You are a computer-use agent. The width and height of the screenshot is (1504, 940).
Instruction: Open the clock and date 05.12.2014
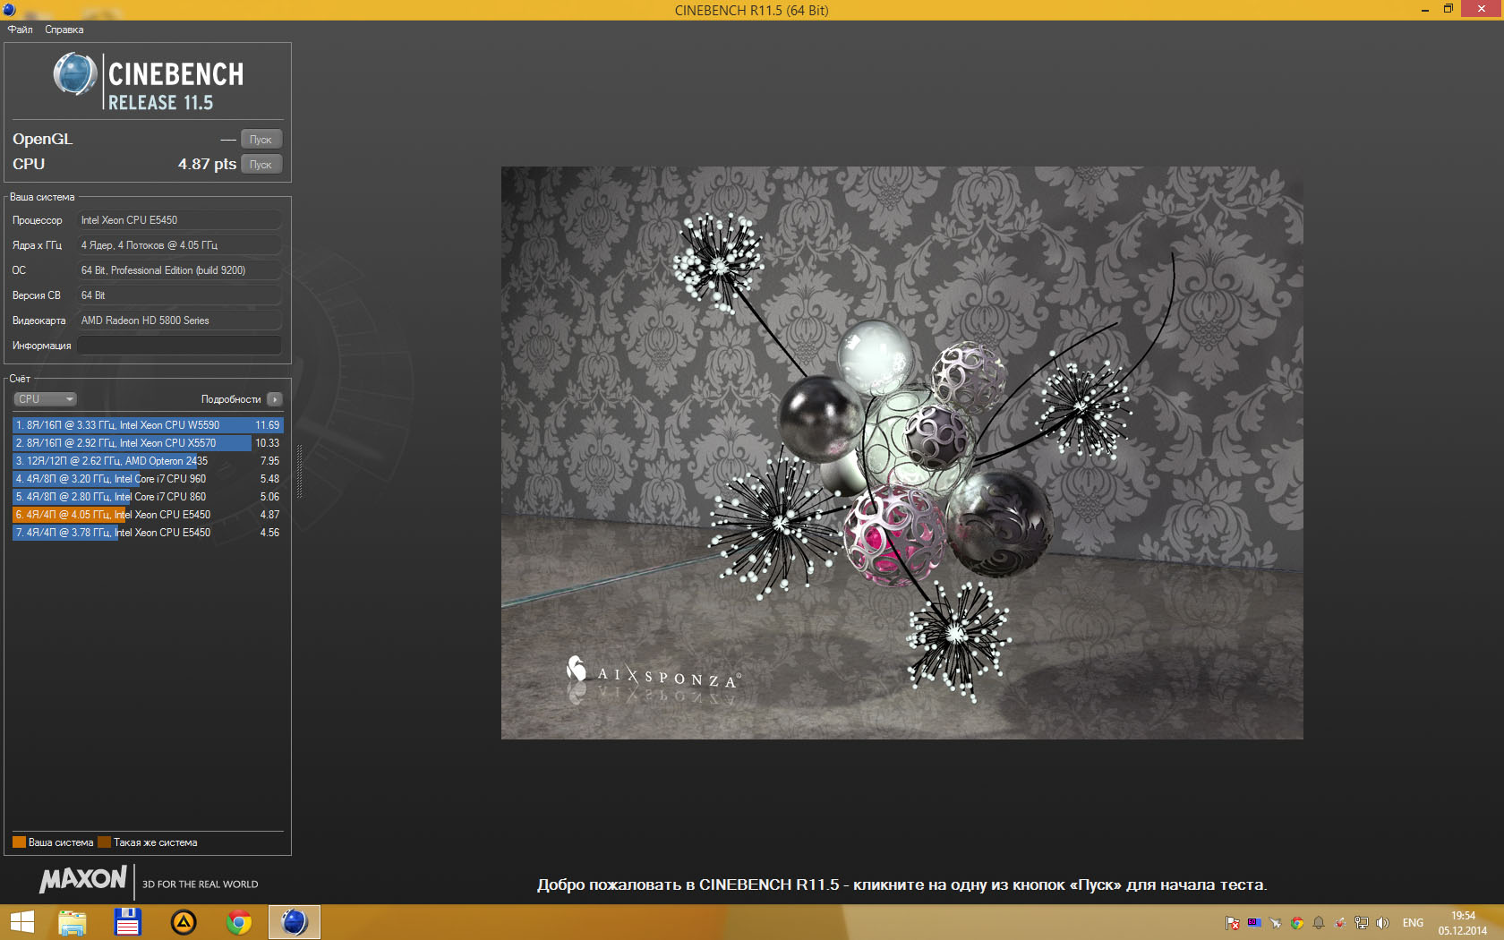click(x=1463, y=923)
